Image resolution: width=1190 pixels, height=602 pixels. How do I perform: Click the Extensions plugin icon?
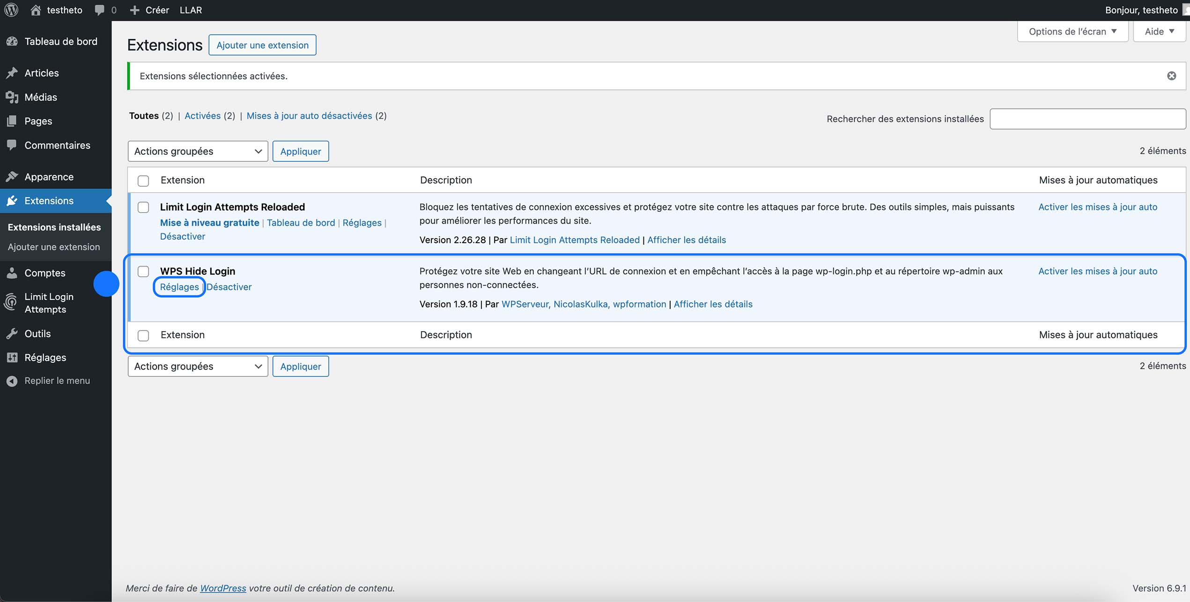[x=13, y=201]
